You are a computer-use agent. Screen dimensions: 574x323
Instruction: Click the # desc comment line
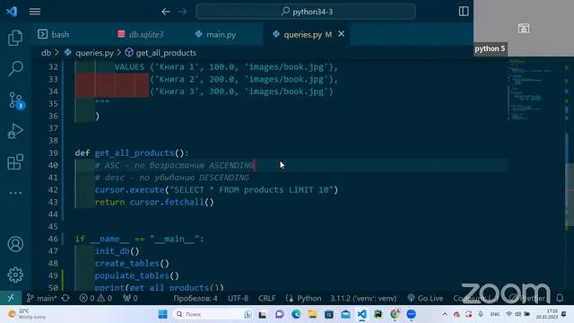(x=171, y=178)
